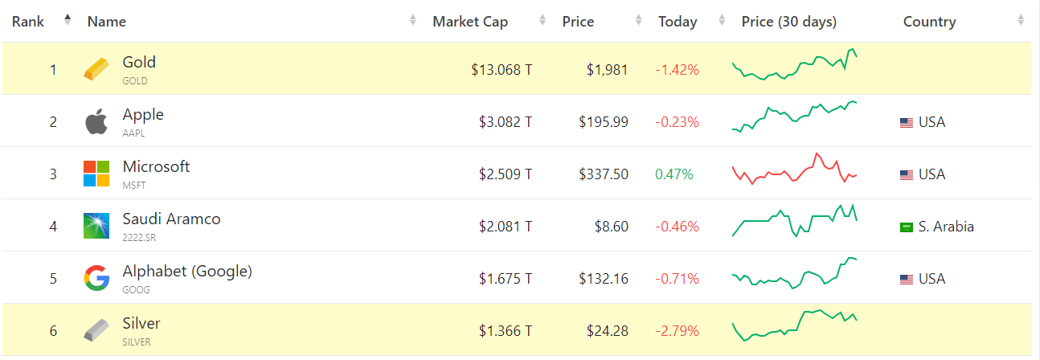1040x360 pixels.
Task: Sort by Today column header
Action: coord(678,22)
